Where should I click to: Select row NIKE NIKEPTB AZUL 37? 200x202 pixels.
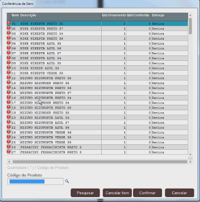pos(97,53)
